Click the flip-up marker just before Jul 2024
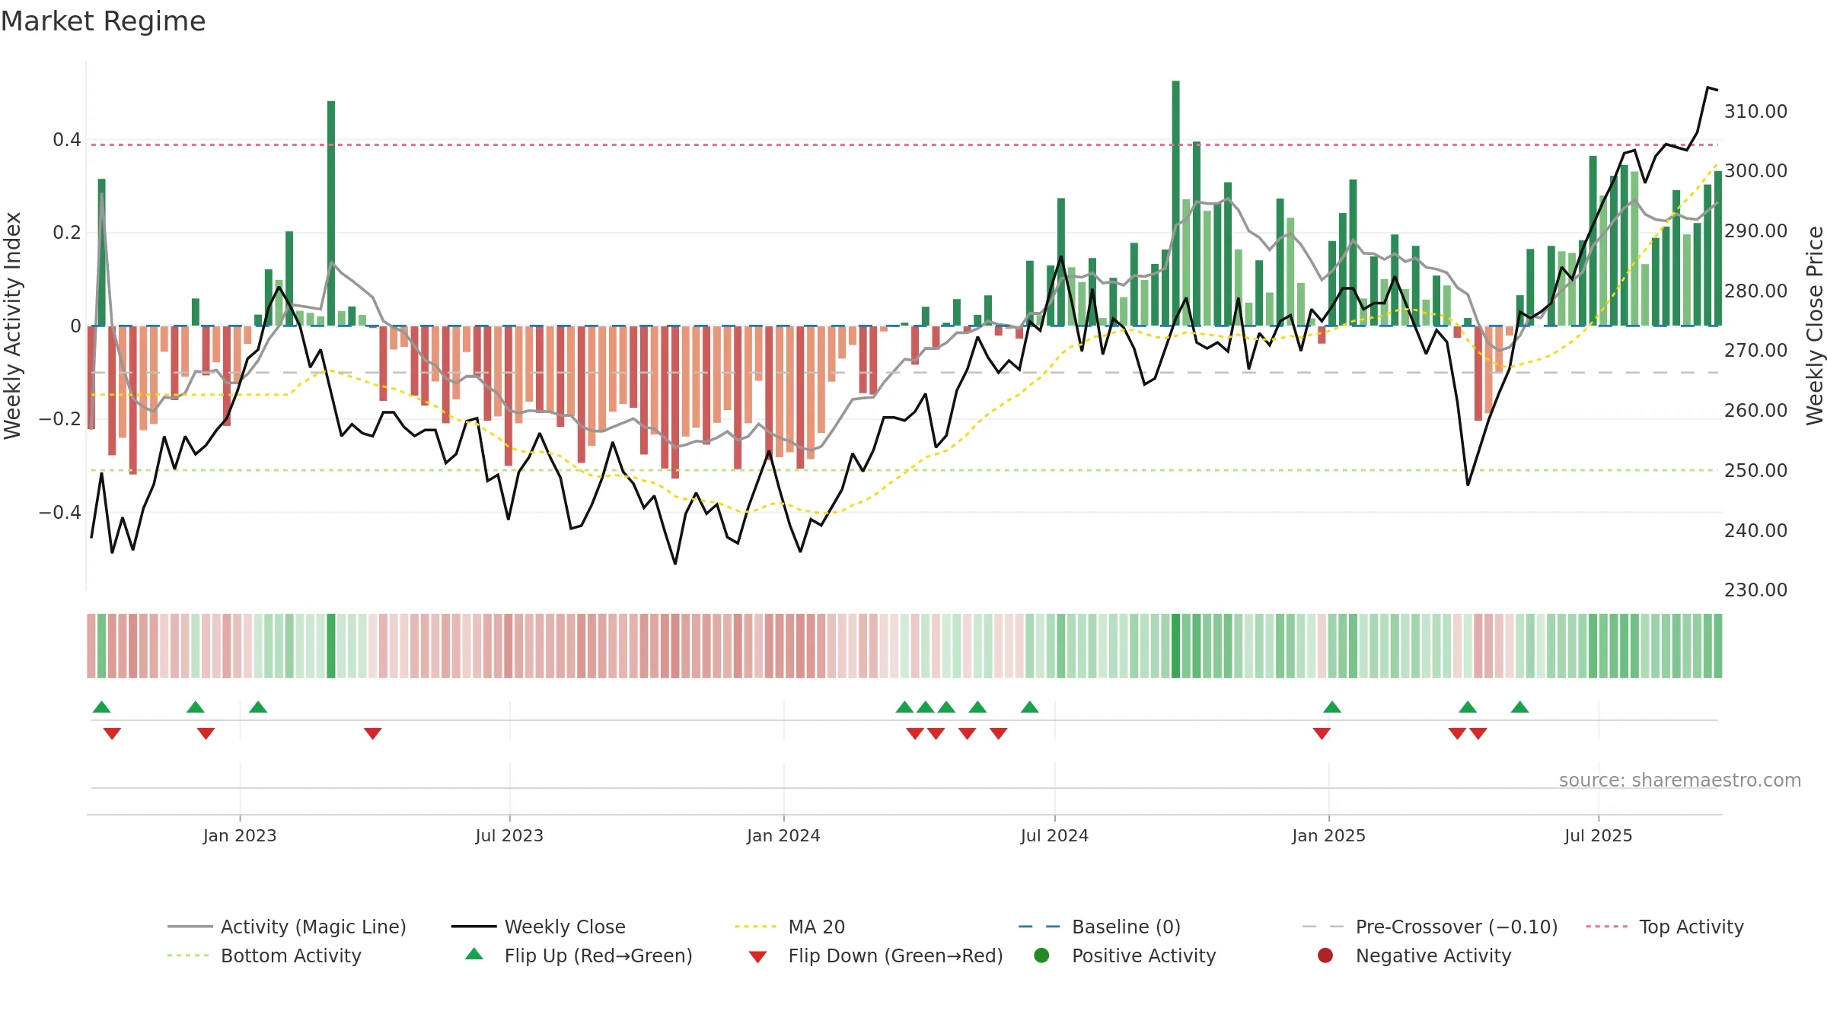Viewport: 1827px width, 1027px height. [1030, 707]
